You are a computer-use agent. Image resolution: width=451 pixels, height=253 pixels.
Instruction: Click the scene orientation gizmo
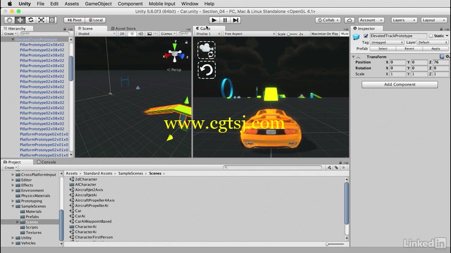(x=175, y=53)
